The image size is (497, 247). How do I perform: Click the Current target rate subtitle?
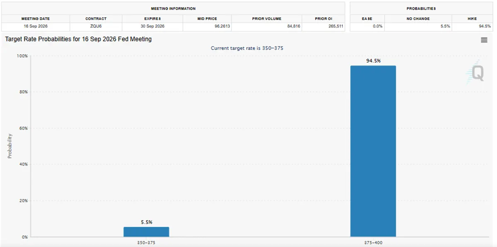(247, 48)
